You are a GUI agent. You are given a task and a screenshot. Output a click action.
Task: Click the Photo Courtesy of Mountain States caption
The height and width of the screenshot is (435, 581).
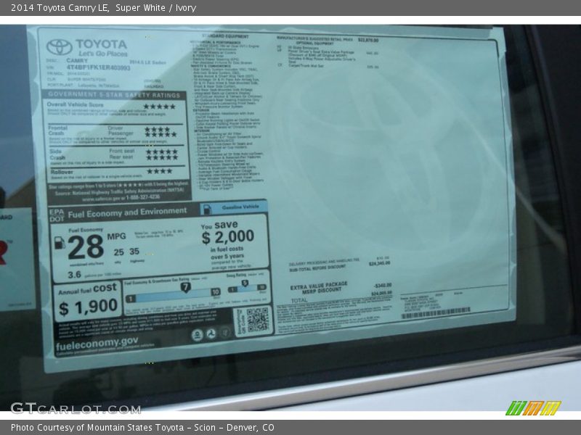click(x=142, y=428)
